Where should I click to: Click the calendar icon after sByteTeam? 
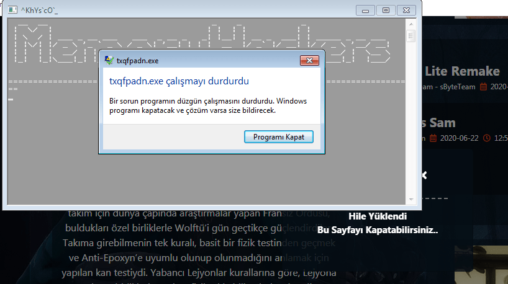[x=483, y=87]
